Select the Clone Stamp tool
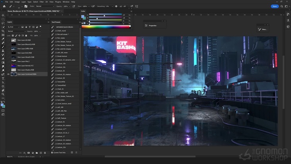The width and height of the screenshot is (291, 164). (x=3, y=51)
